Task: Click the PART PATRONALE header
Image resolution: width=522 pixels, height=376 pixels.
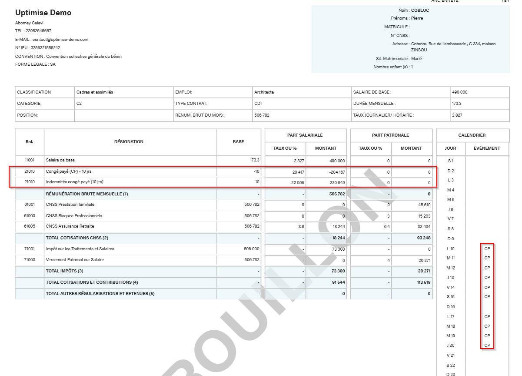Action: click(391, 135)
